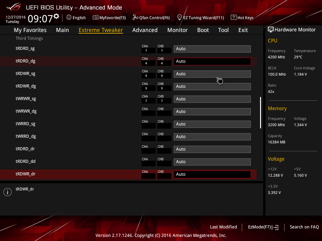Select the tRDRD_sg Auto field
The width and height of the screenshot is (322, 241).
click(x=212, y=49)
